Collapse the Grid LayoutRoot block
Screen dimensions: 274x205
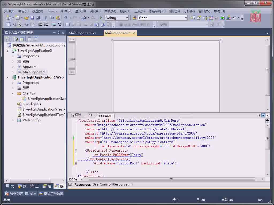pos(76,163)
